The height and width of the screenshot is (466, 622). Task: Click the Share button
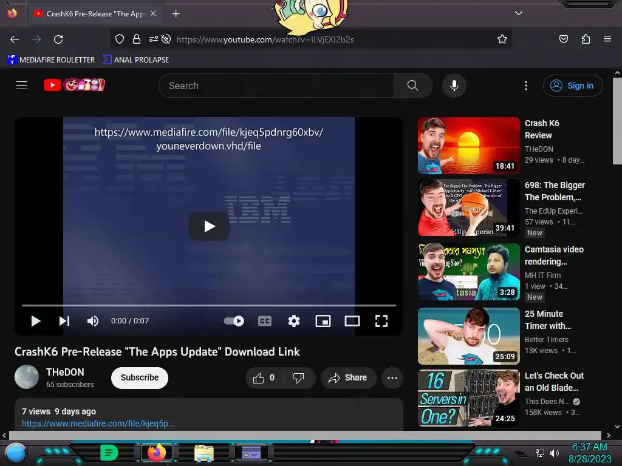[x=348, y=378]
